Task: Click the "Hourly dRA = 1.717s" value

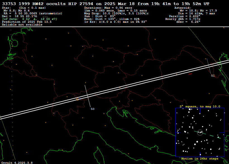Action: 183,19
